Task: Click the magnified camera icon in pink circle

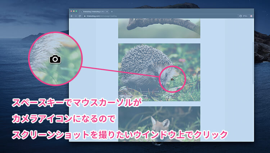Action: (x=55, y=59)
